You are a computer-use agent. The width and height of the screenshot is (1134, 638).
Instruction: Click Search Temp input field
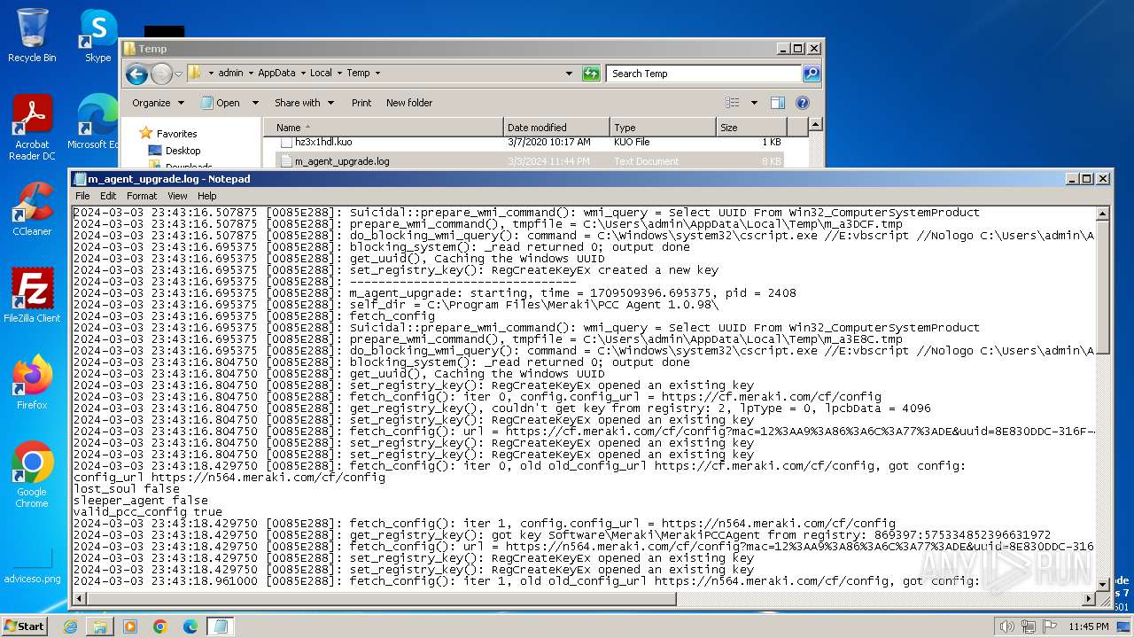pyautogui.click(x=704, y=74)
